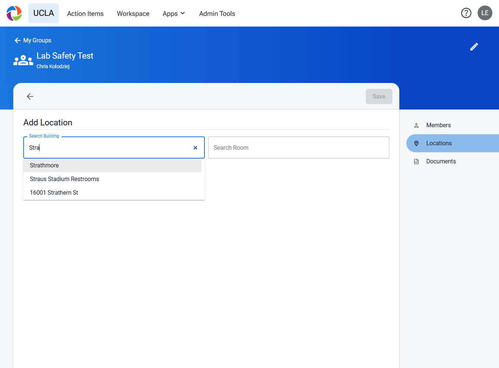Click the UCLA button
Screen dimensions: 499x368
point(44,13)
